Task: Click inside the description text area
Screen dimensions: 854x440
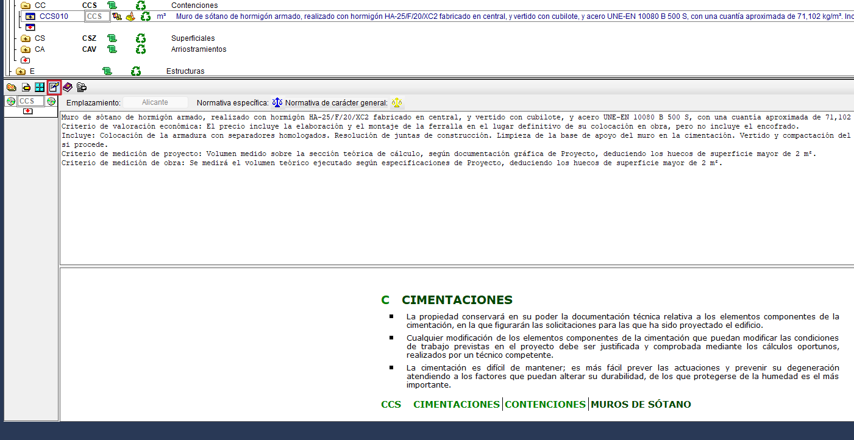Action: coord(457,188)
